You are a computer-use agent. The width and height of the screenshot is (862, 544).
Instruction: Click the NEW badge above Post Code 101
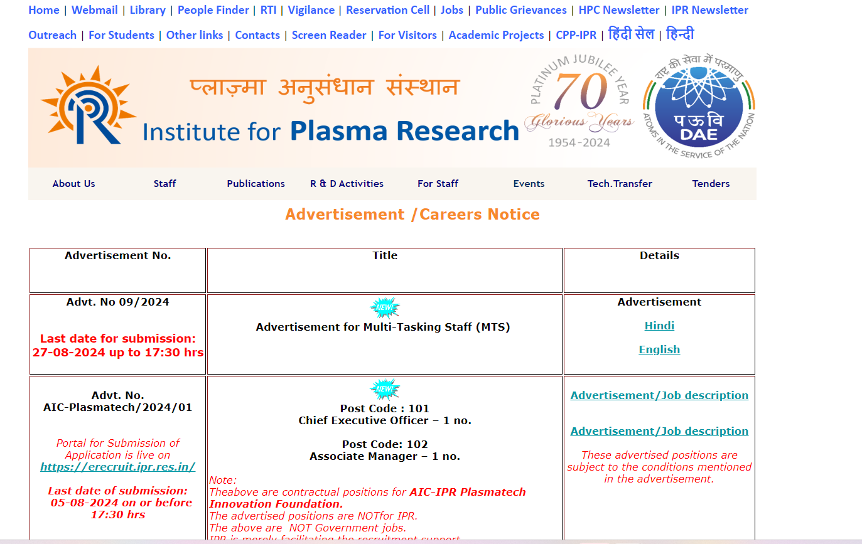[x=385, y=390]
